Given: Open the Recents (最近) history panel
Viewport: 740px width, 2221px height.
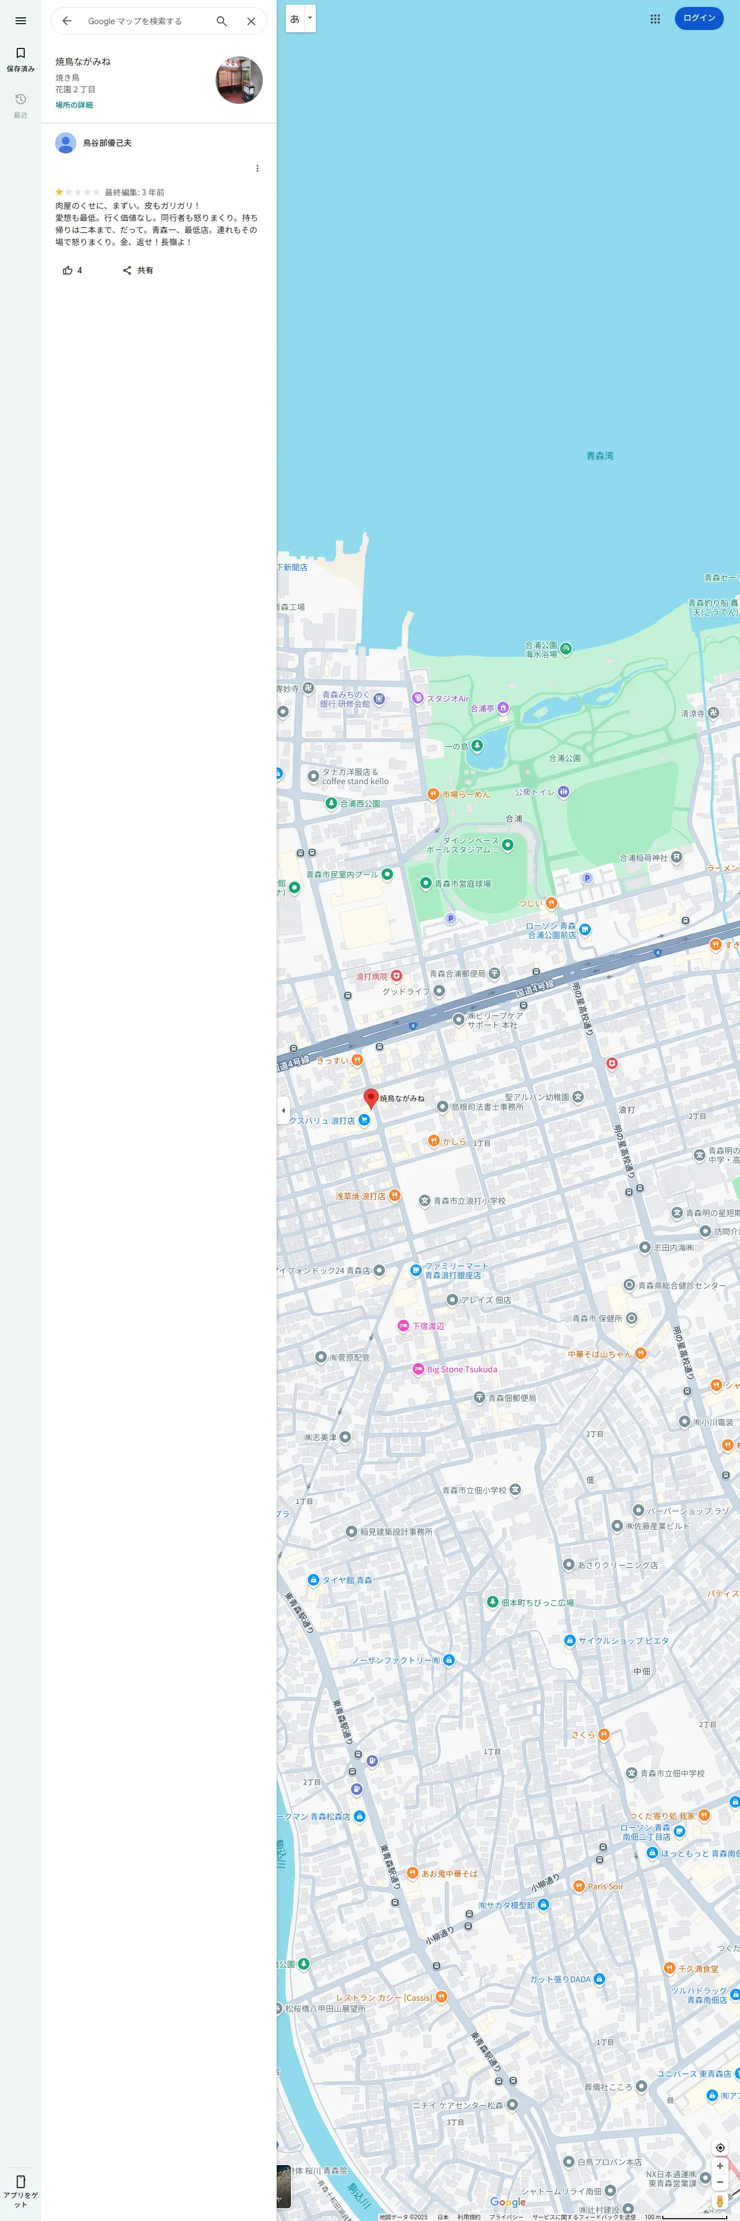Looking at the screenshot, I should point(21,105).
